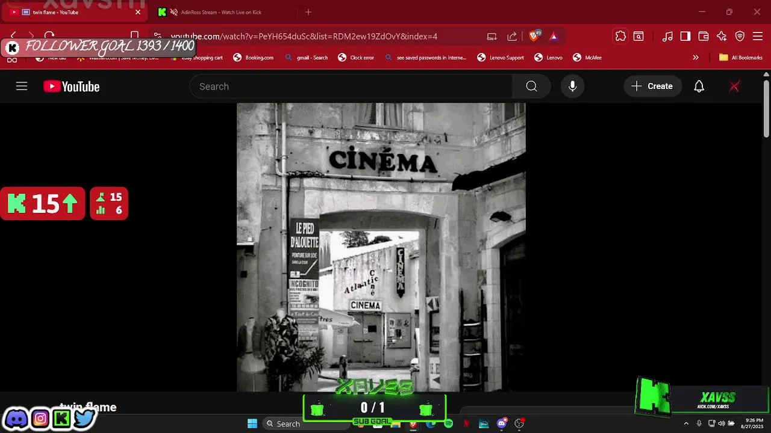Open the Brave Shields lion icon
Image resolution: width=771 pixels, height=433 pixels.
534,36
